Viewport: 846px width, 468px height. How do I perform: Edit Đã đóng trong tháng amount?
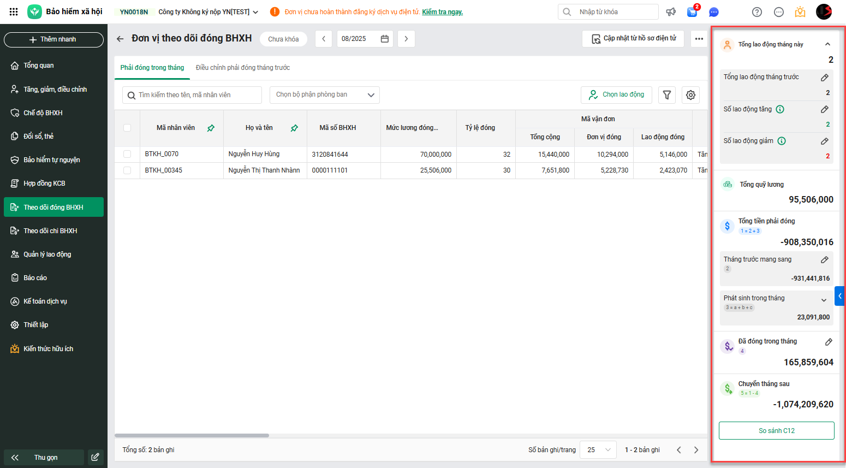tap(828, 342)
